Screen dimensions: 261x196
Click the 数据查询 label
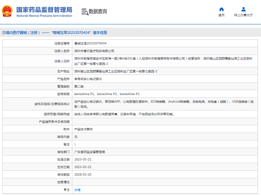coord(98,11)
